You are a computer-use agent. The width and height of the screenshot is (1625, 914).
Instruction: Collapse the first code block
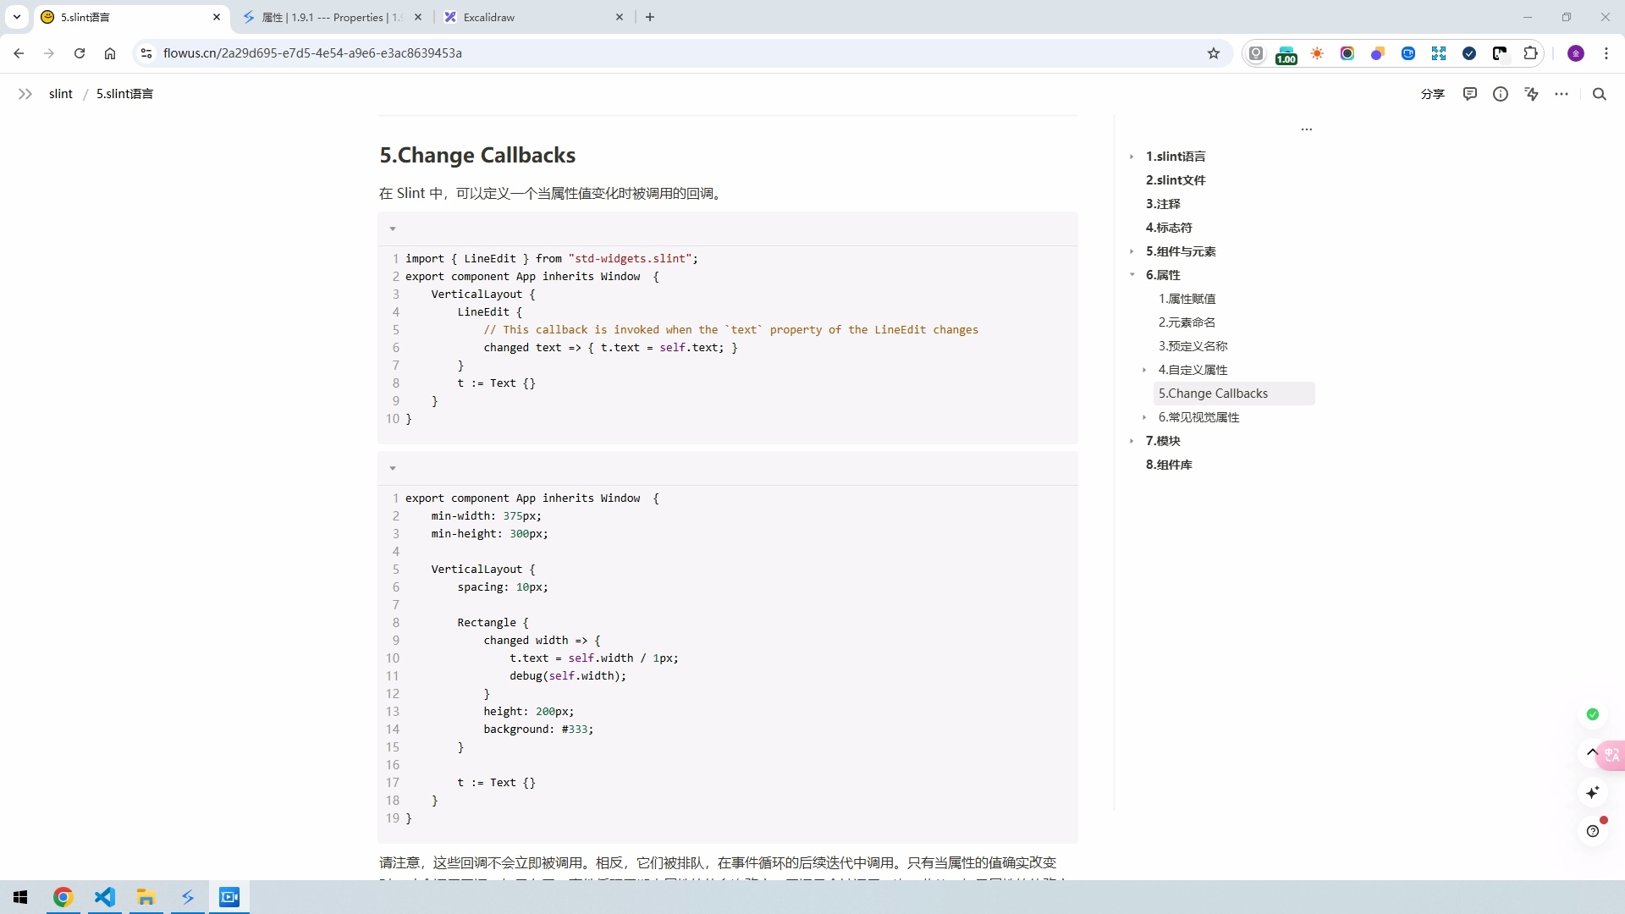[393, 228]
